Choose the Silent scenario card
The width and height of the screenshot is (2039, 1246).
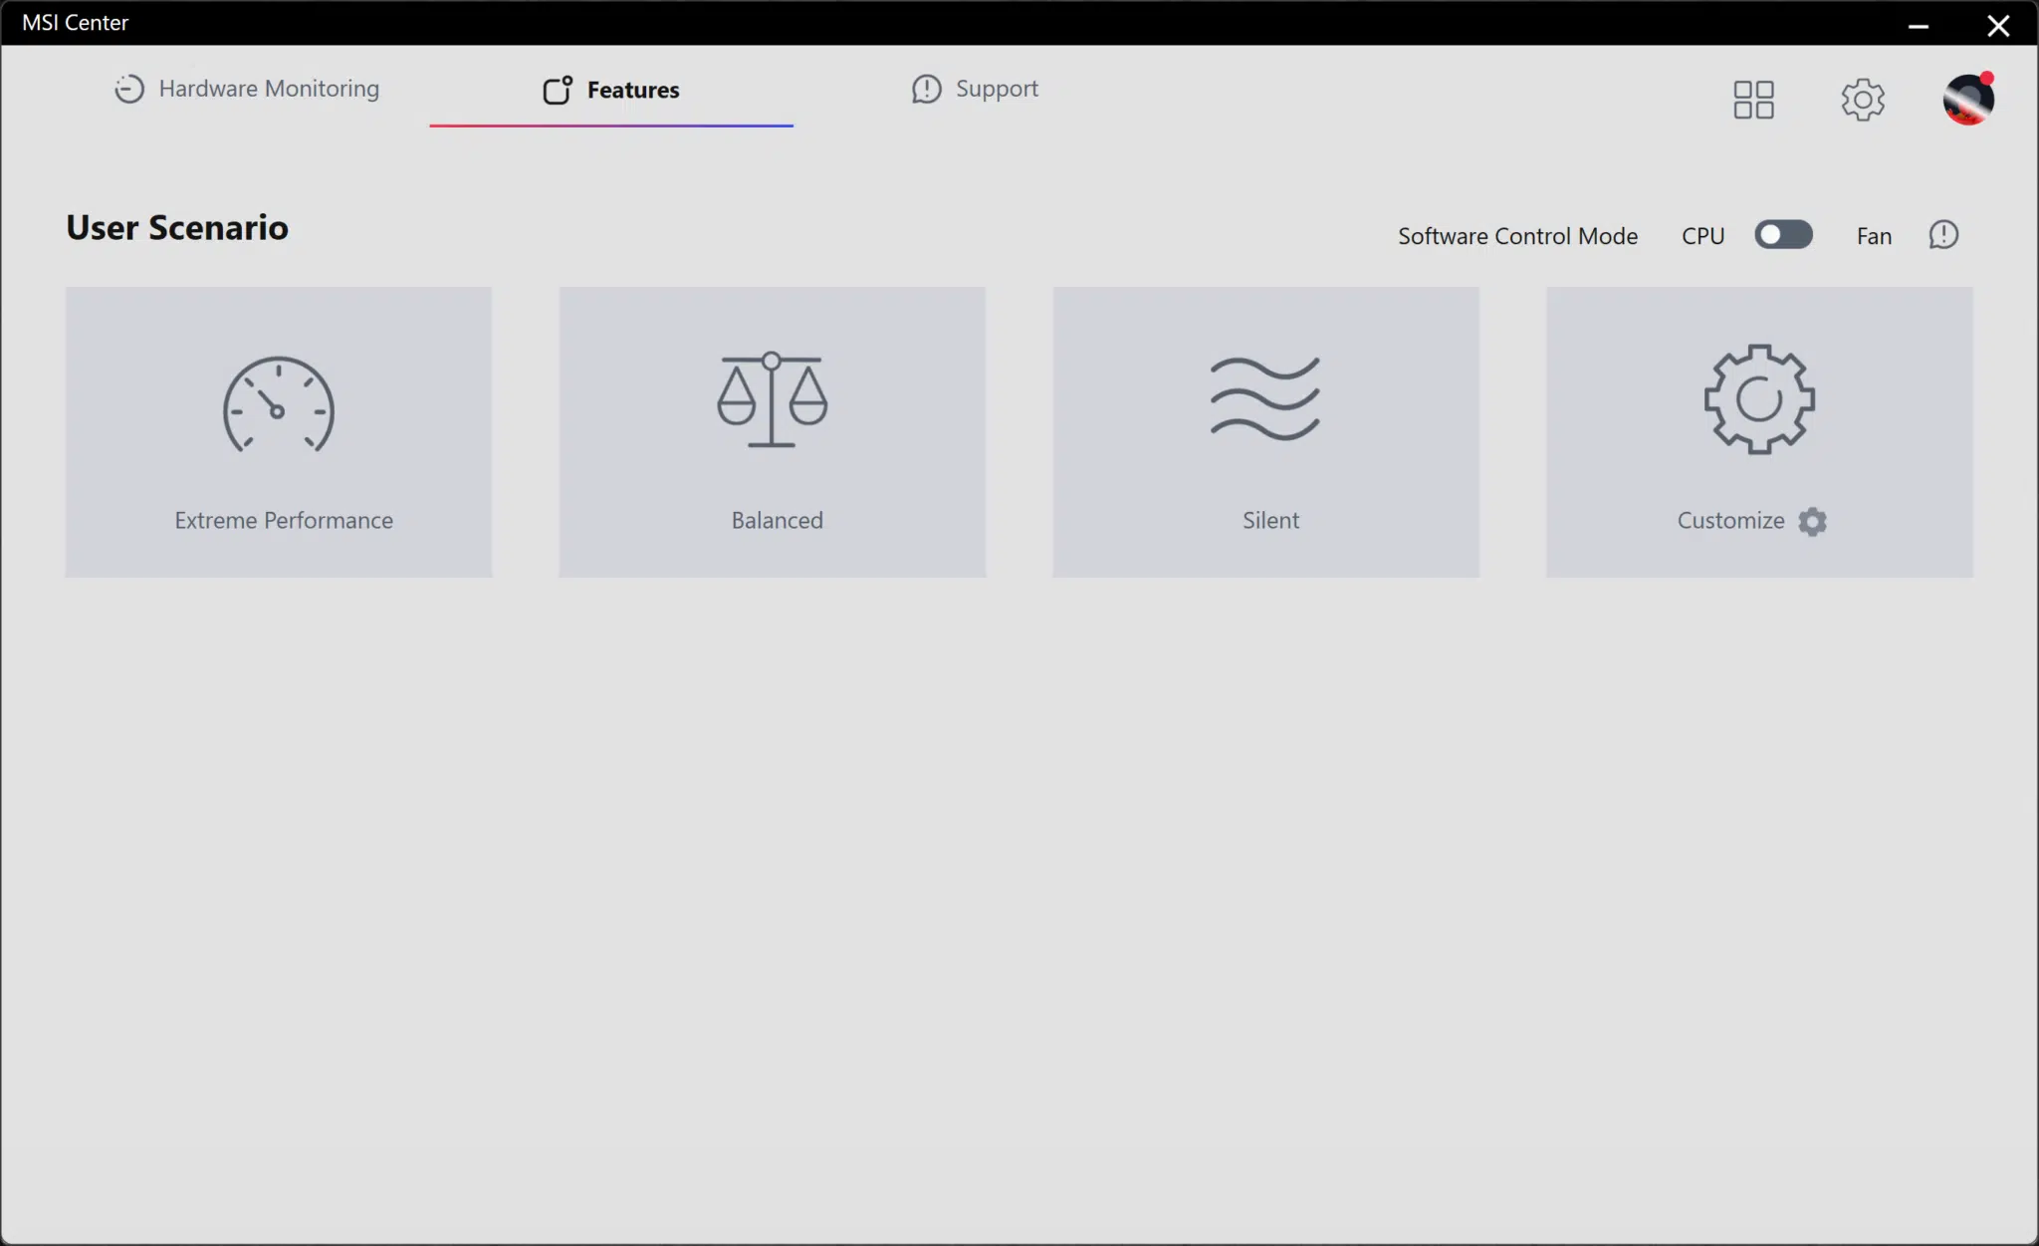(x=1266, y=432)
